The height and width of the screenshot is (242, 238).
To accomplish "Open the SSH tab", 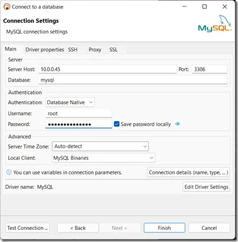I will click(72, 50).
